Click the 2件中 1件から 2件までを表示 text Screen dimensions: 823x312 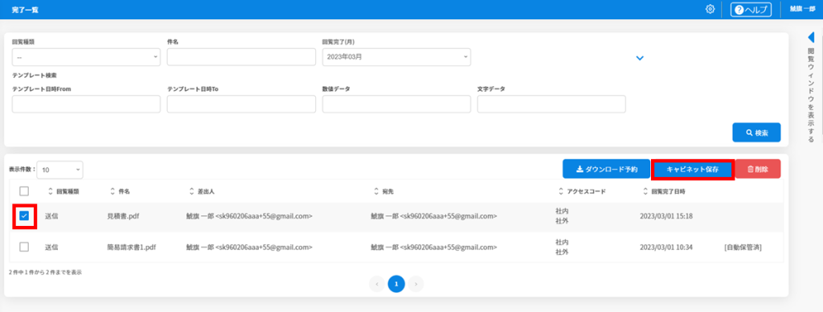(x=45, y=273)
